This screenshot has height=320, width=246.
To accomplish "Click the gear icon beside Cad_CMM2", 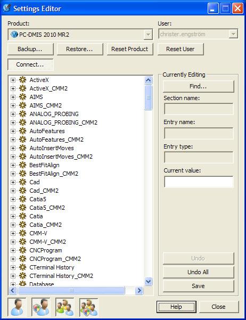I will [23, 191].
